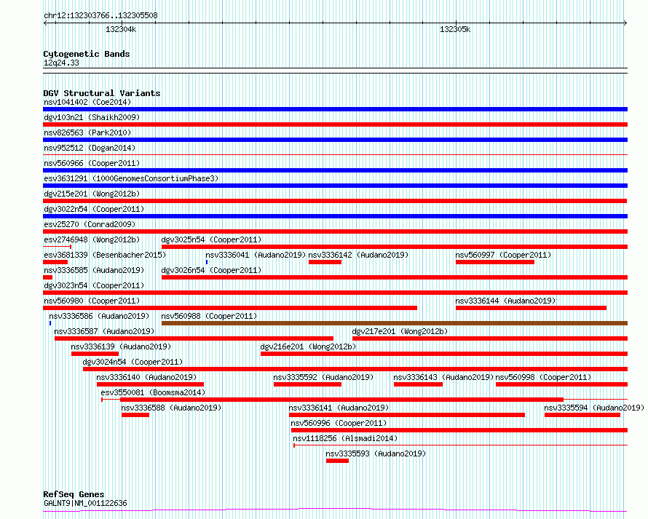Open nsv3336139 (Audano2019) variant

tap(121, 346)
